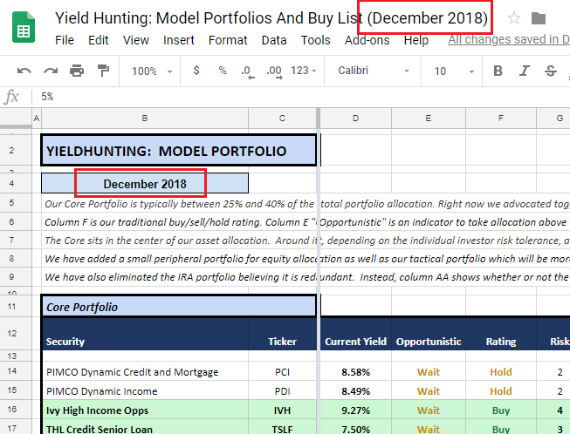The height and width of the screenshot is (434, 570).
Task: Open the zoom 100% dropdown
Action: point(152,71)
